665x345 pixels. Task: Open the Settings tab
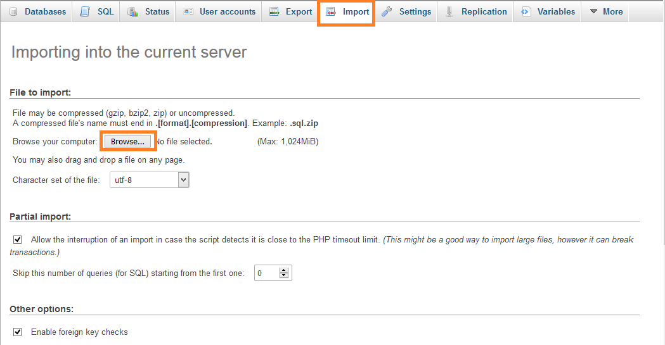407,11
